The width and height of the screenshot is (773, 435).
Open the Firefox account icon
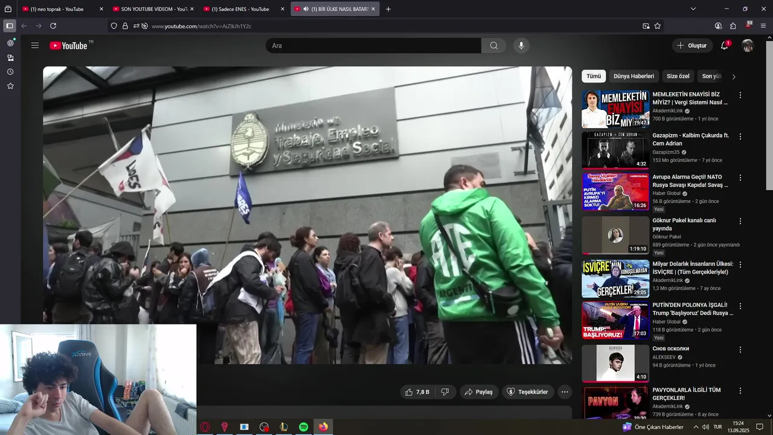(718, 26)
